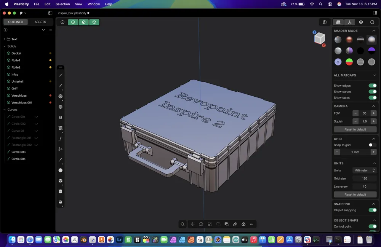Viewport: 381px width, 247px height.
Task: Open the Selection menu
Action: (63, 4)
